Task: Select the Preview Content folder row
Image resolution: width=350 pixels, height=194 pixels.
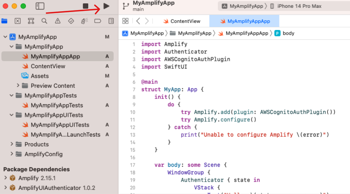Action: click(x=57, y=86)
